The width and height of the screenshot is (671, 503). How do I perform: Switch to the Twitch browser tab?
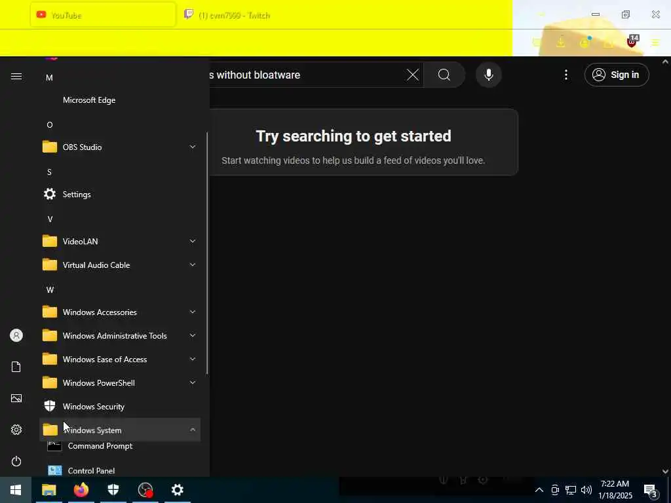point(233,15)
